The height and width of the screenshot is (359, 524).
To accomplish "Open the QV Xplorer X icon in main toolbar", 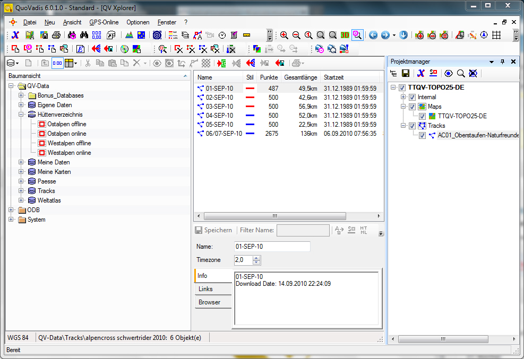I will [15, 35].
